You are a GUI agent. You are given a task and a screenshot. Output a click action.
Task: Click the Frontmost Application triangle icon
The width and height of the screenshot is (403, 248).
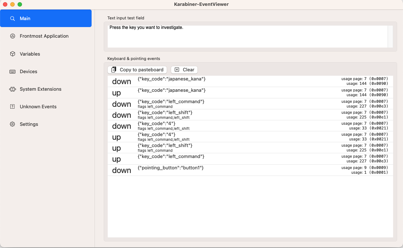tap(12, 36)
